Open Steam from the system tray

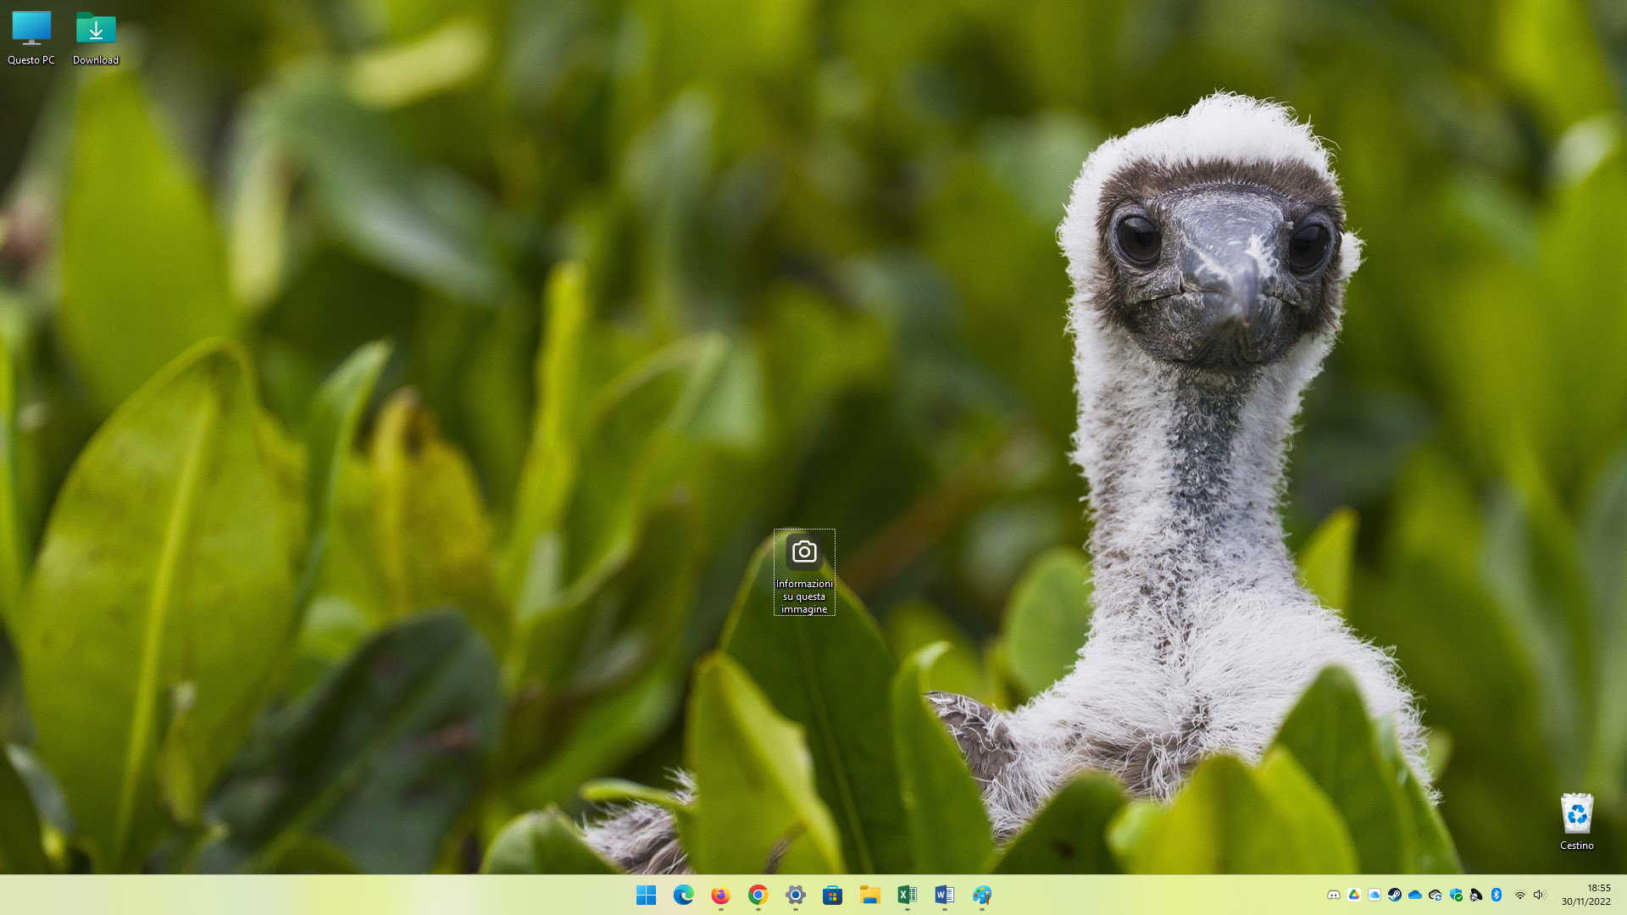coord(1394,895)
